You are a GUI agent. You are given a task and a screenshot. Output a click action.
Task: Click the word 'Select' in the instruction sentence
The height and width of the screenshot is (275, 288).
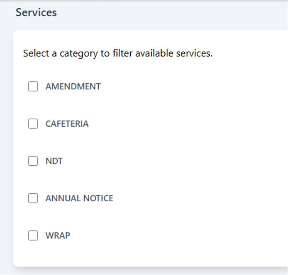35,53
